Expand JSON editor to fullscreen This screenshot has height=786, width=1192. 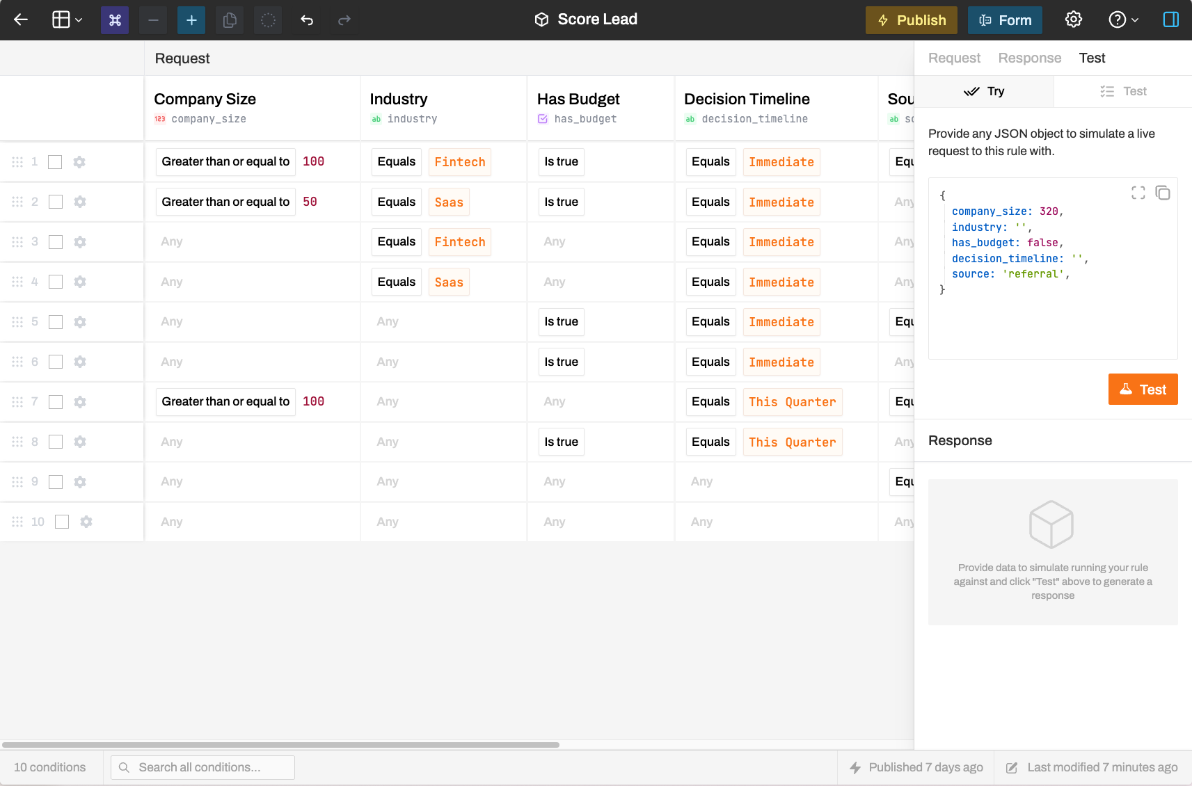point(1138,193)
